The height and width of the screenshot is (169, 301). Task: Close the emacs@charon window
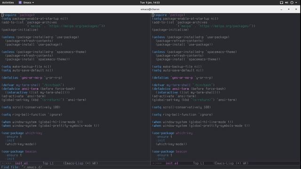(296, 9)
